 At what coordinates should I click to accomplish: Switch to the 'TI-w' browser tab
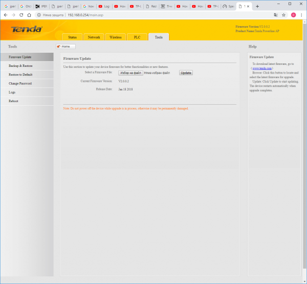point(167,7)
